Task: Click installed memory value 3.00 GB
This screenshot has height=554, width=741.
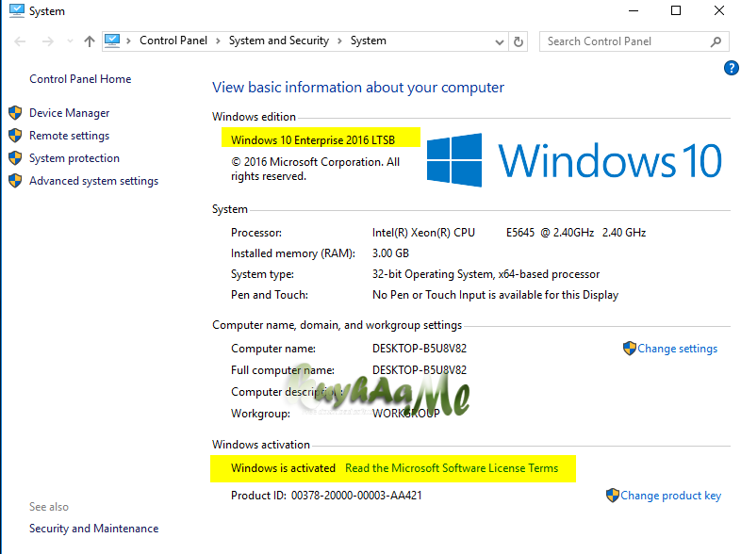Action: click(390, 253)
